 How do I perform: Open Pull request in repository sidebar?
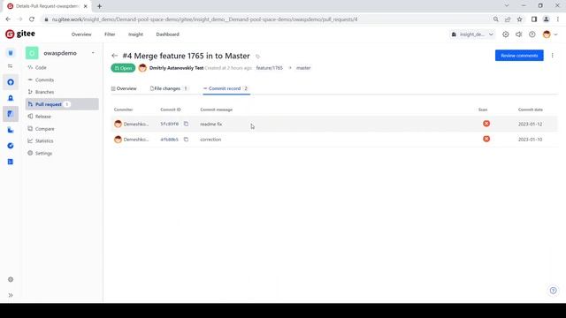(62, 104)
